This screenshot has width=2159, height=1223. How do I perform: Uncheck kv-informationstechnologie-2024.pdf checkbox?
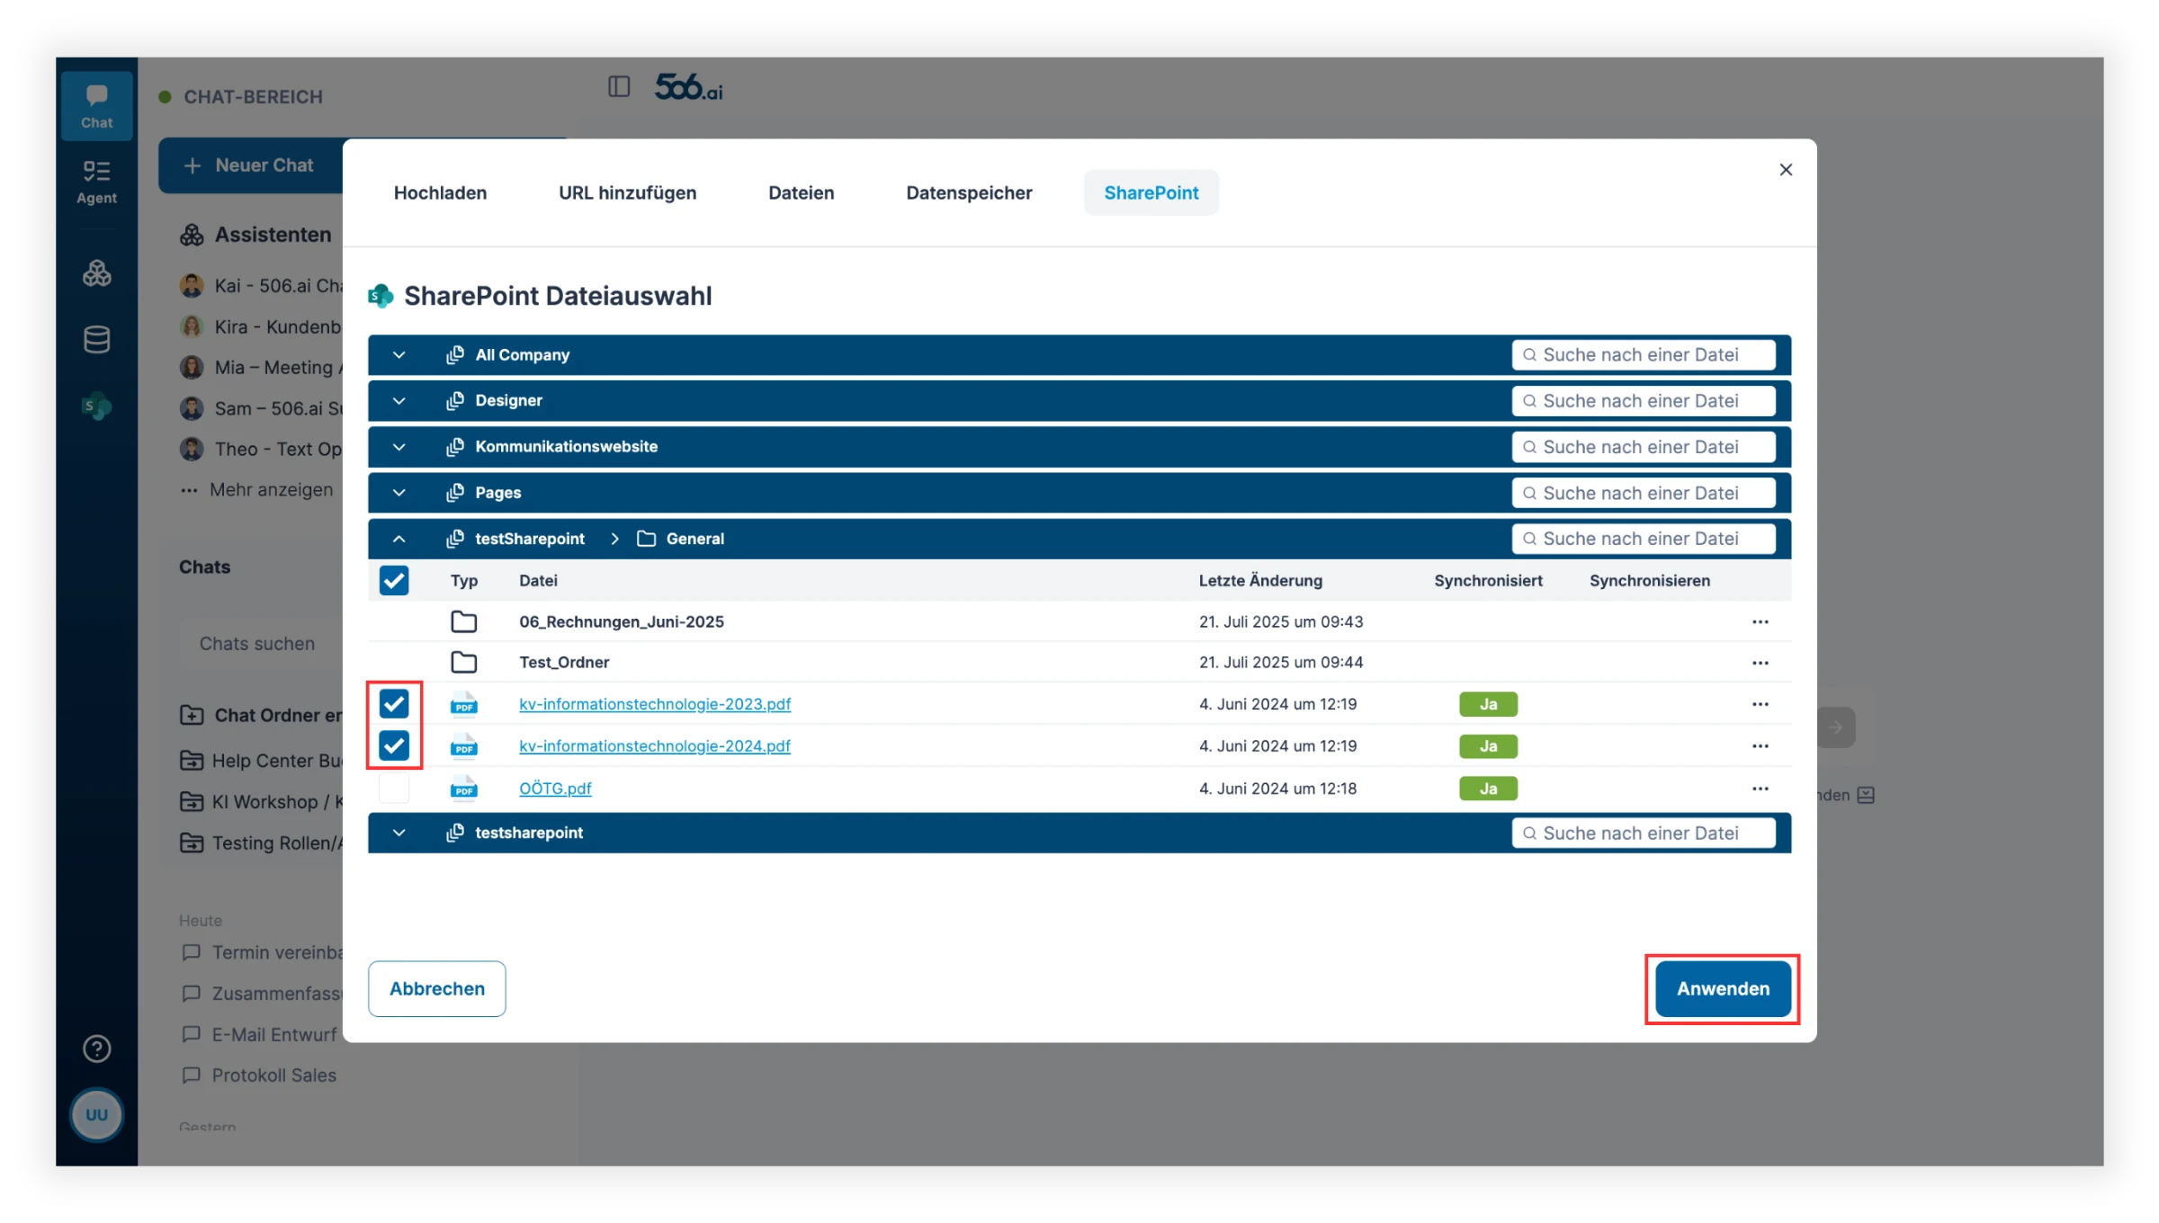click(x=394, y=745)
